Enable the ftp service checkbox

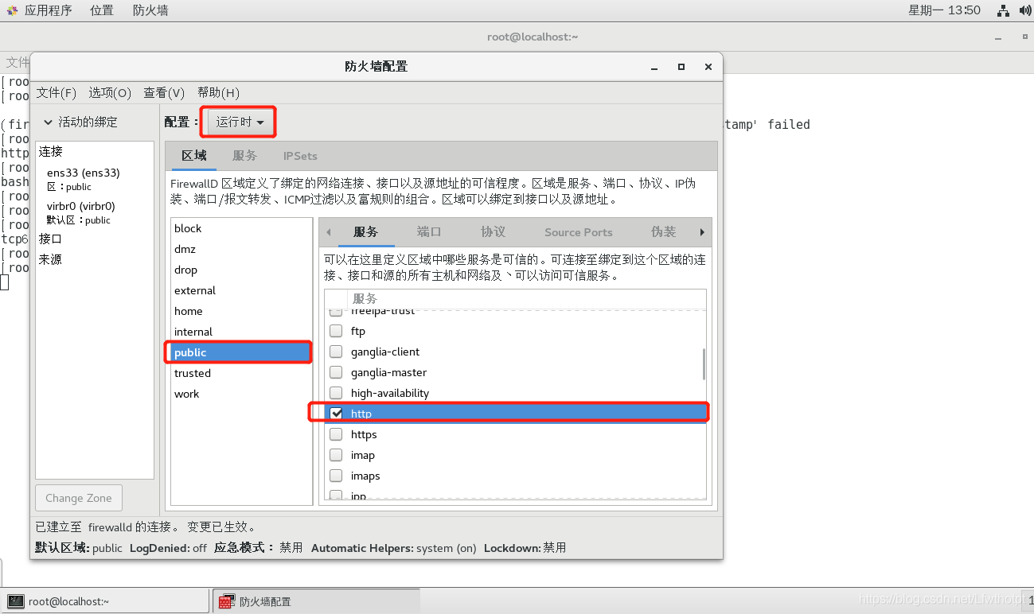(336, 331)
